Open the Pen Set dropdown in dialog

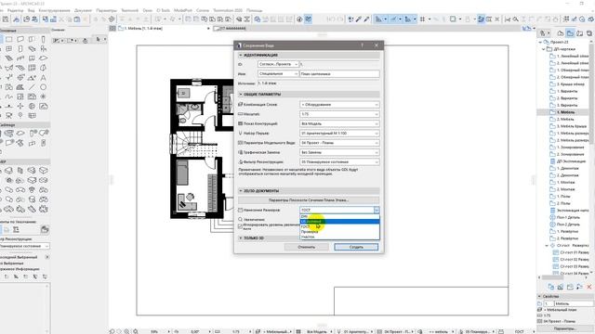coord(339,134)
